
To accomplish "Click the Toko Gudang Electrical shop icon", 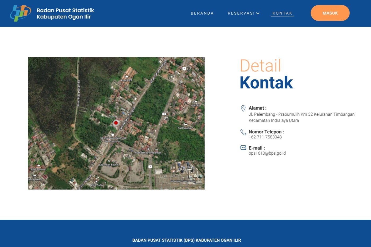I will click(x=113, y=135).
